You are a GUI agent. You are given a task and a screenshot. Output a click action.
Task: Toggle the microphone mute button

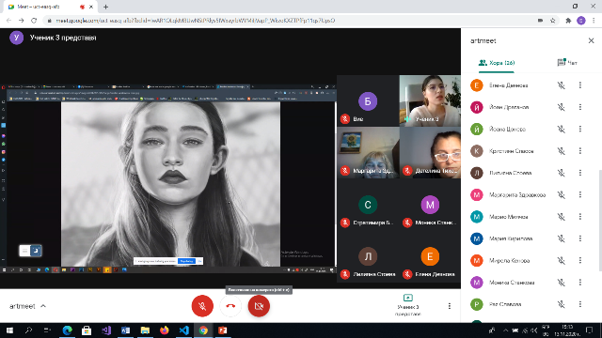click(202, 306)
